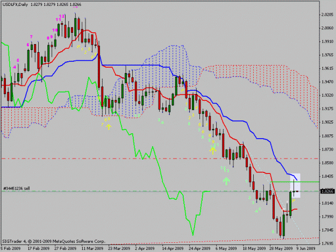Viewport: 336px width, 252px height.
Task: Click the 1.9765 price axis label
Action: pos(327,55)
